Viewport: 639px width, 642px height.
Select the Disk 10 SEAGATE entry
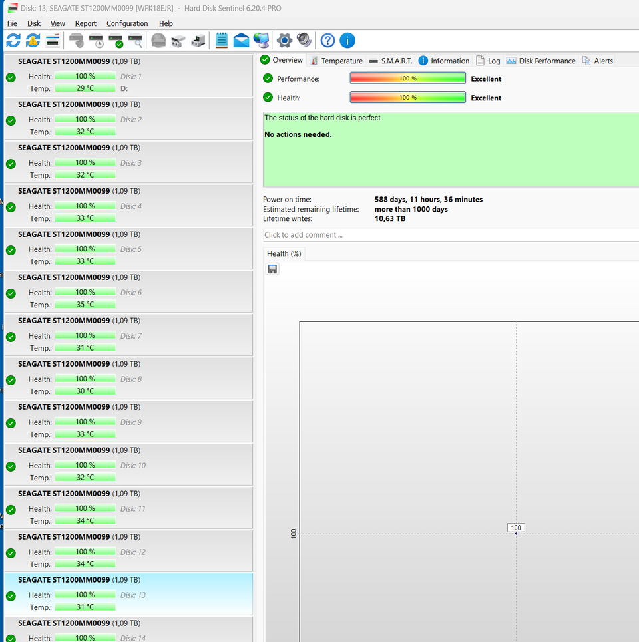coord(128,464)
